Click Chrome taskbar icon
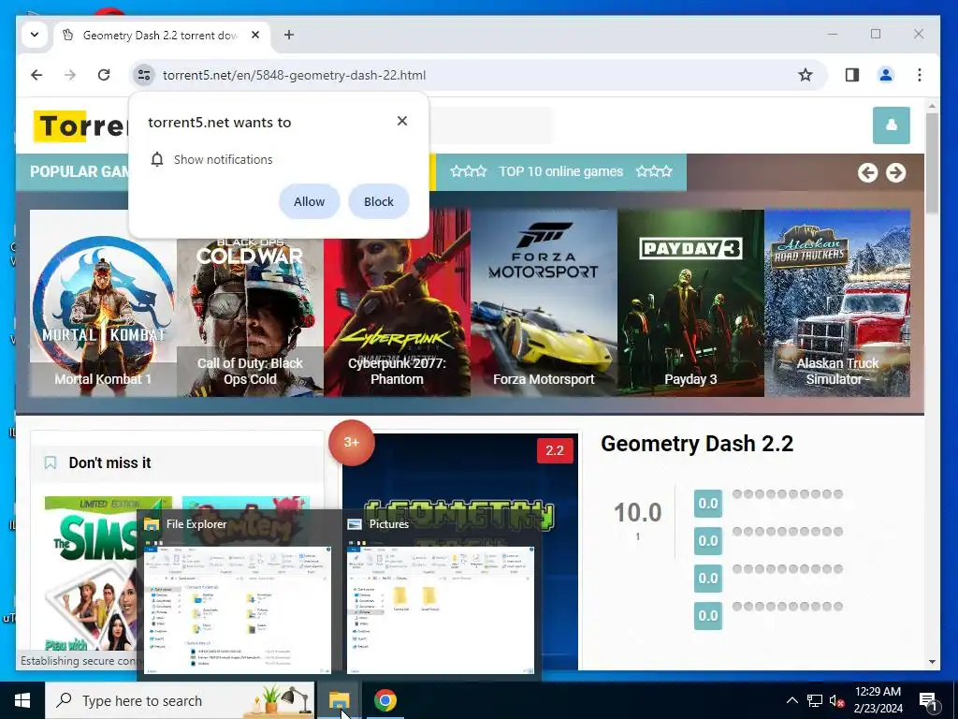Image resolution: width=958 pixels, height=719 pixels. [x=385, y=700]
